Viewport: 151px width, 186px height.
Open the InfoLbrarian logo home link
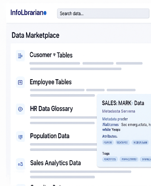28,13
